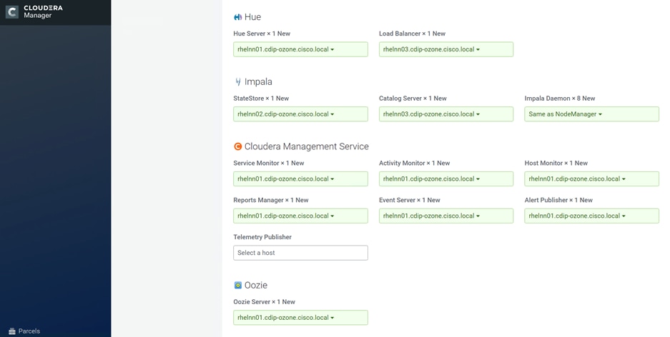Open the StateStore host dropdown

pos(300,114)
